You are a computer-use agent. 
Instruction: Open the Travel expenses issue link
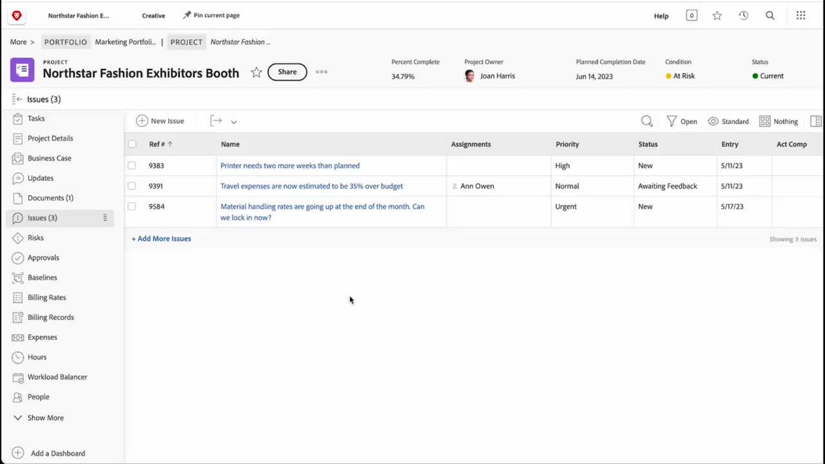(311, 186)
